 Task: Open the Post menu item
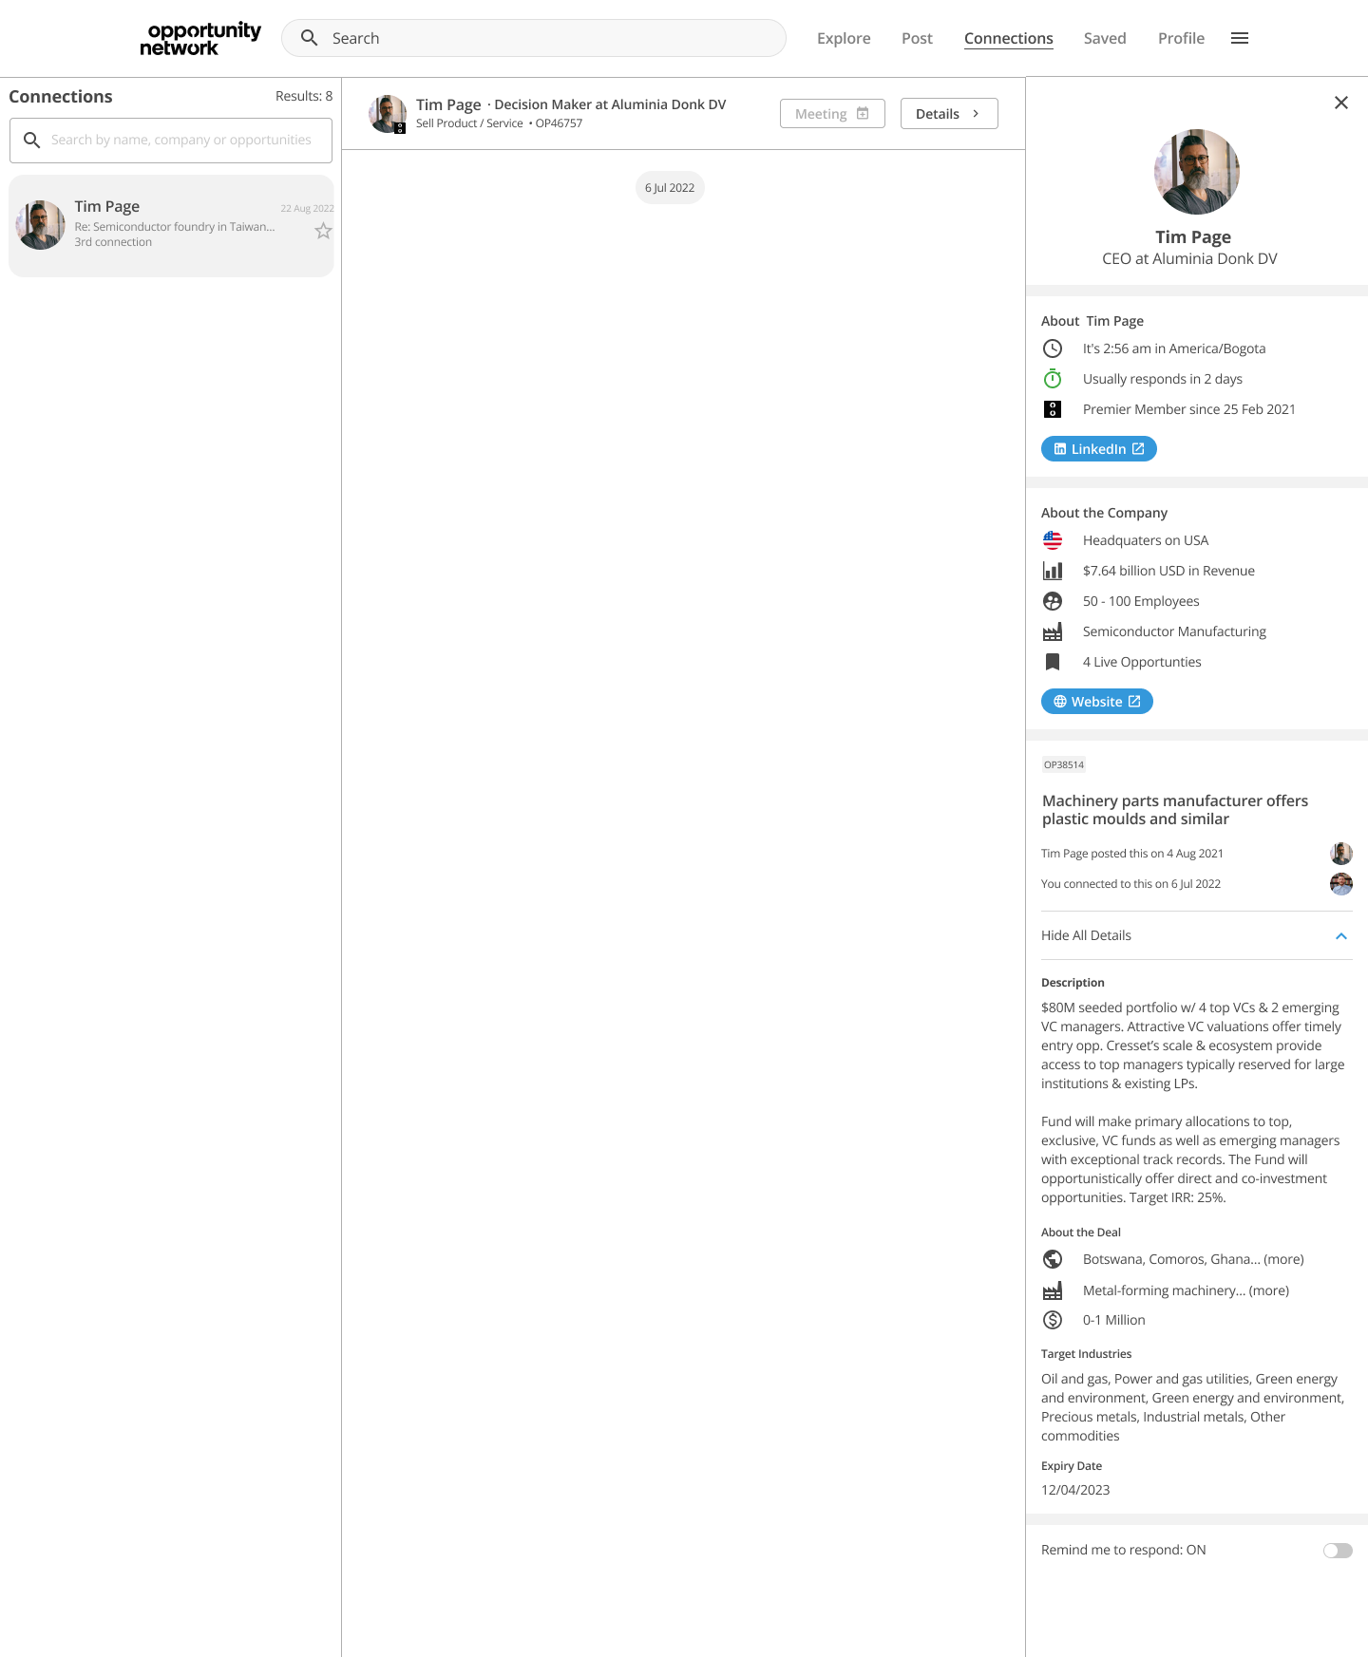(x=917, y=38)
